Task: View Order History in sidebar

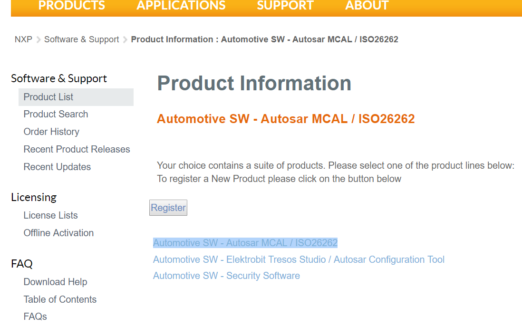Action: pos(52,132)
